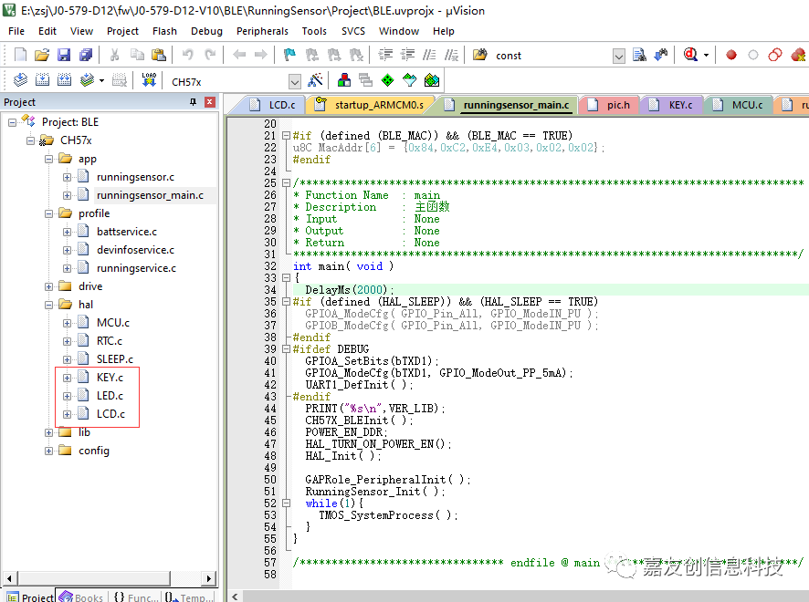Rebuild all target files icon
This screenshot has height=602, width=809.
click(65, 80)
